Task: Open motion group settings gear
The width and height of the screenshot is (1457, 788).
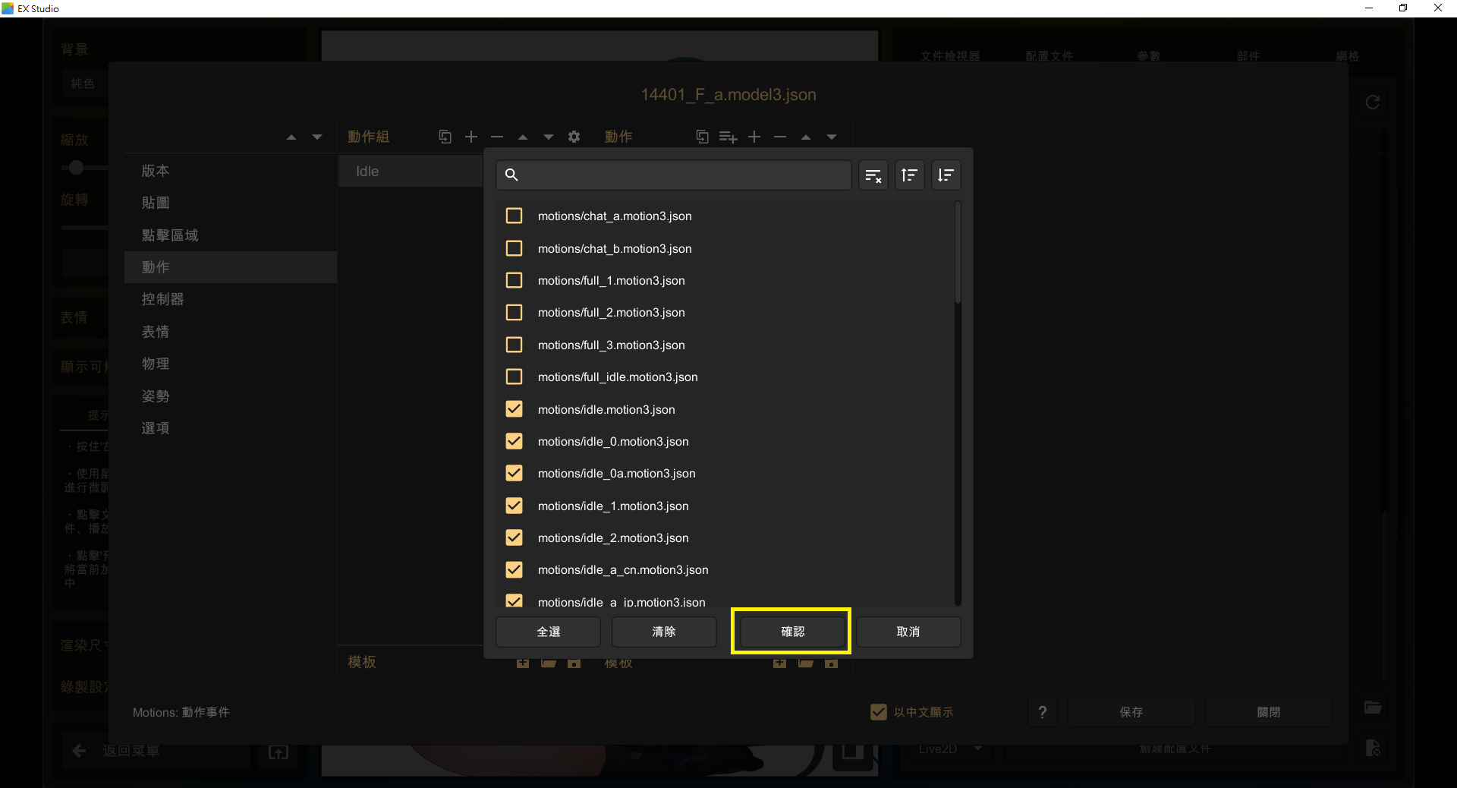Action: pyautogui.click(x=574, y=137)
